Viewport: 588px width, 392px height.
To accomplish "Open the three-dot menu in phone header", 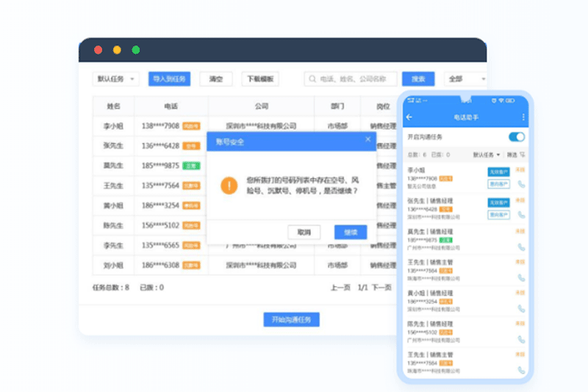I will click(523, 118).
